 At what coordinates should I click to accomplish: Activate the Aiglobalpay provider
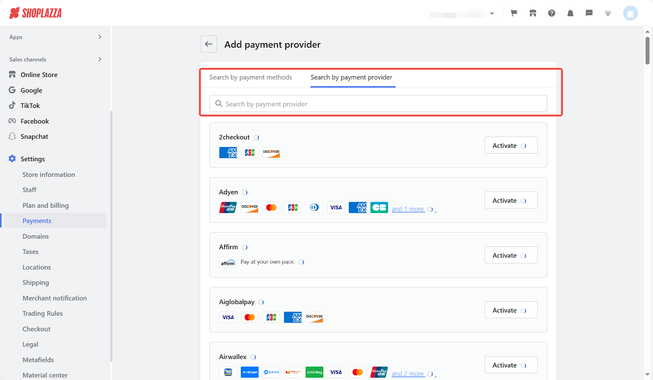511,310
